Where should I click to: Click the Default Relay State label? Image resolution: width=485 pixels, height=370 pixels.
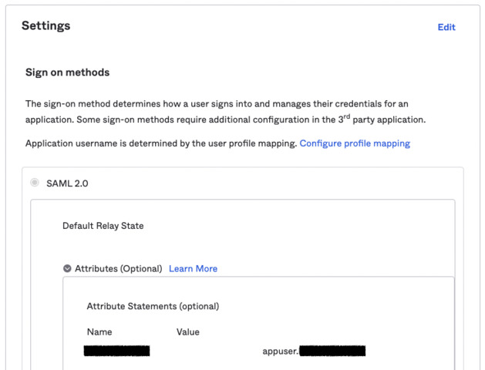coord(103,226)
